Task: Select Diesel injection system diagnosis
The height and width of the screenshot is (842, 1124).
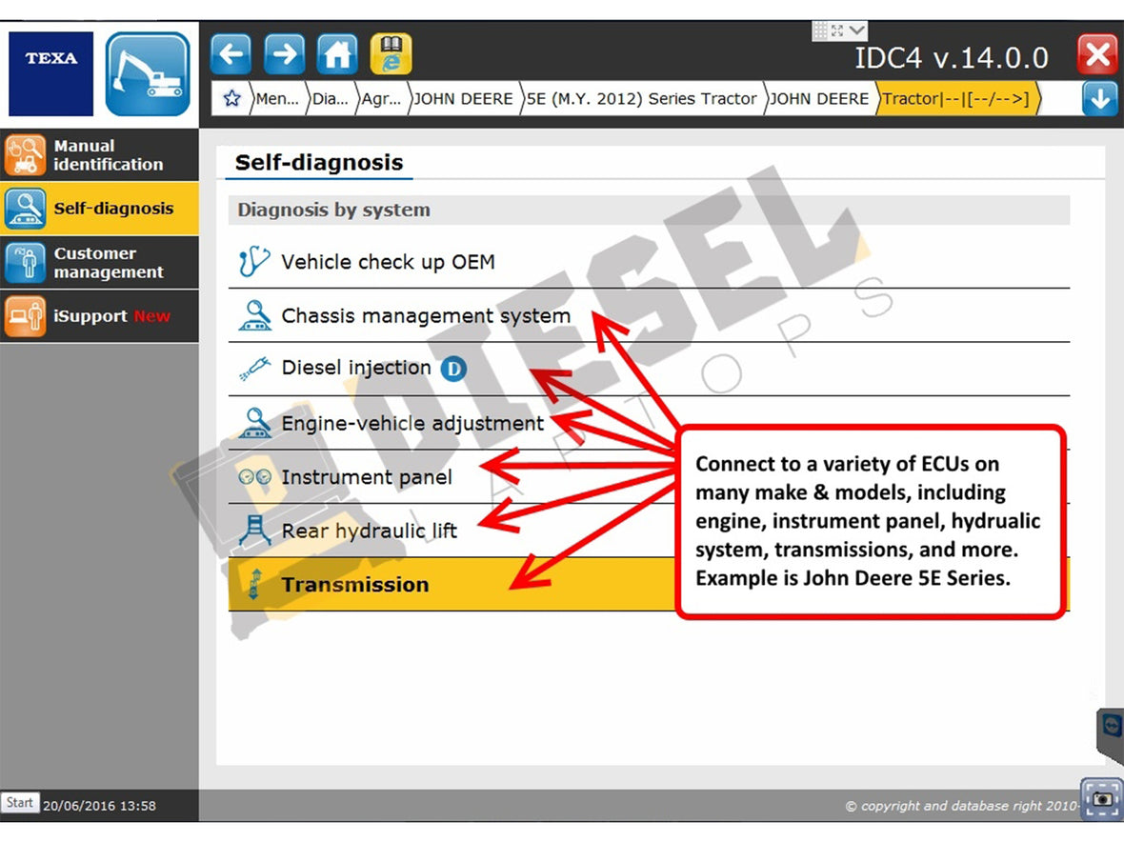Action: tap(356, 369)
